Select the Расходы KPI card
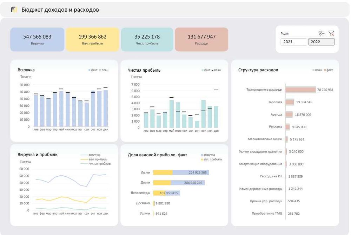This screenshot has height=235, width=351. [201, 39]
